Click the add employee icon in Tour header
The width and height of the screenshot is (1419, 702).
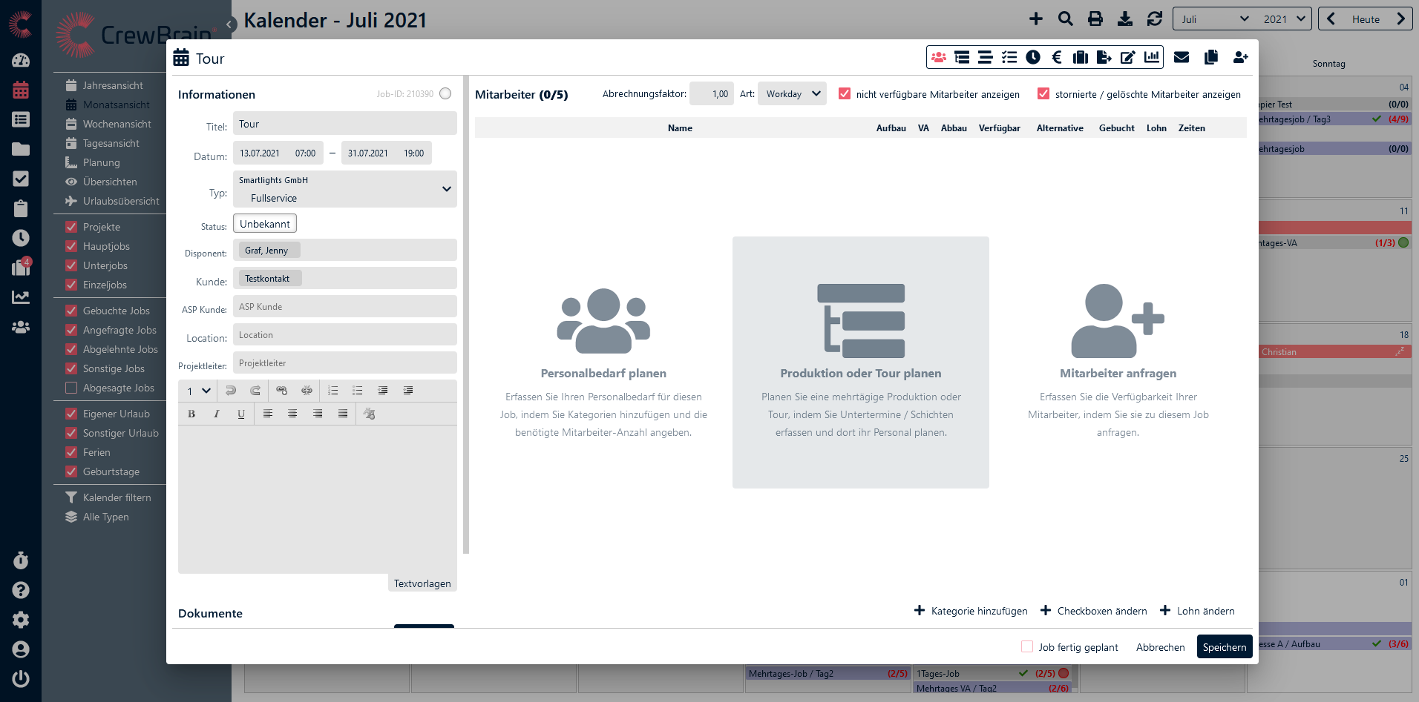pos(1240,57)
